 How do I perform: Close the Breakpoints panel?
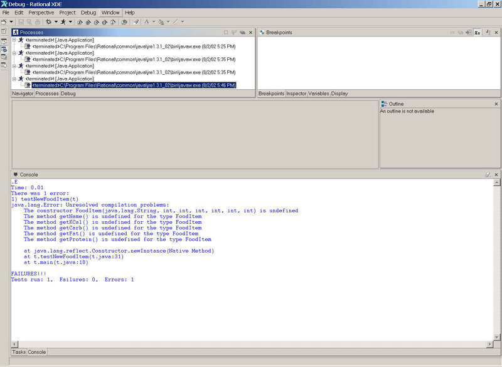coord(496,33)
